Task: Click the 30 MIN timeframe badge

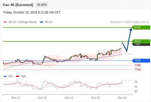Action: pos(42,5)
